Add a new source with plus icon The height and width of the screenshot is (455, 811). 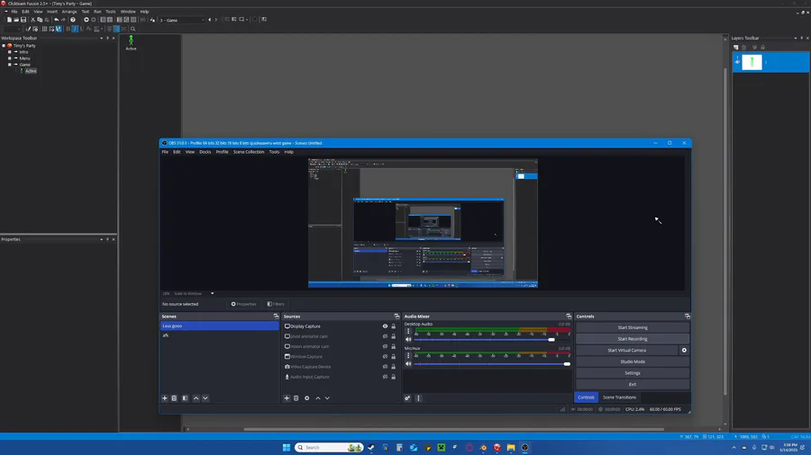[x=287, y=398]
